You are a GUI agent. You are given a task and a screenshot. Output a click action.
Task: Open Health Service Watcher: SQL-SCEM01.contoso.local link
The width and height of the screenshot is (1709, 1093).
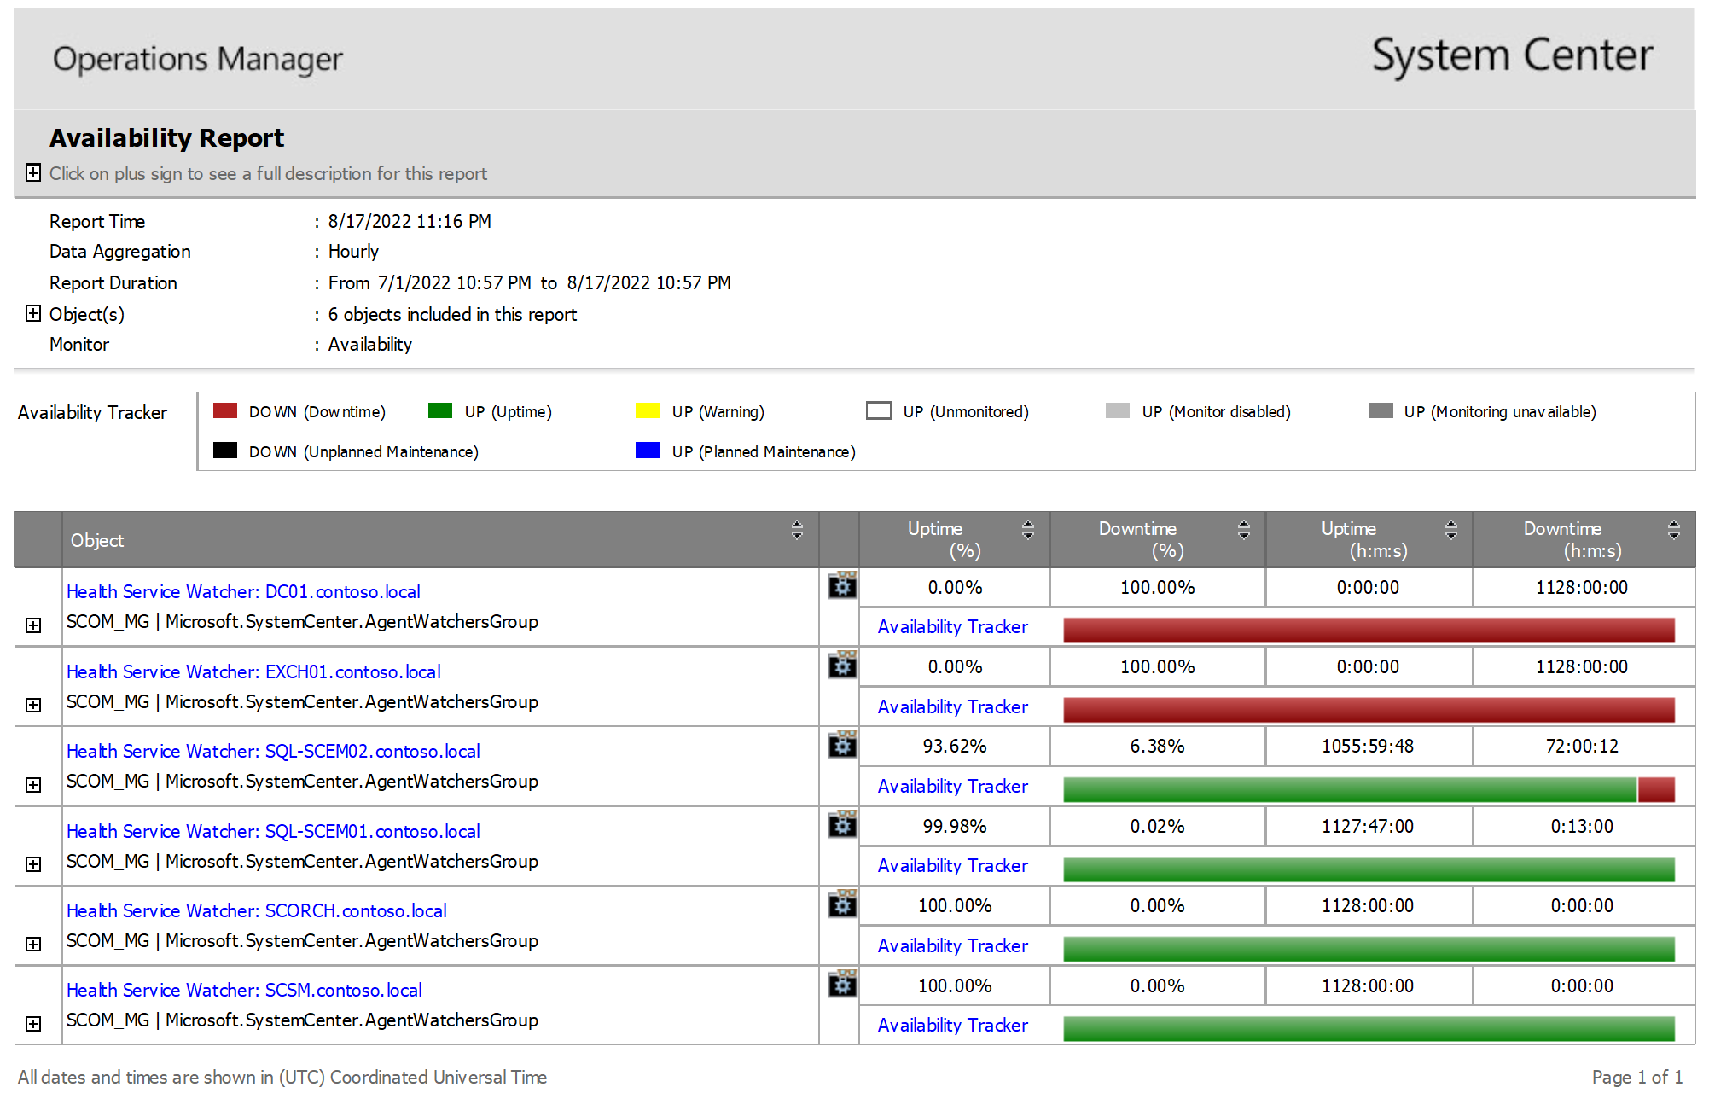point(273,831)
